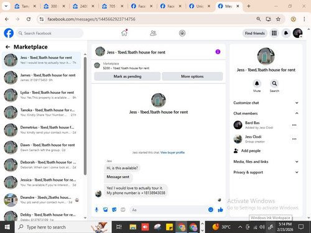View site information icon in address bar

tap(42, 19)
